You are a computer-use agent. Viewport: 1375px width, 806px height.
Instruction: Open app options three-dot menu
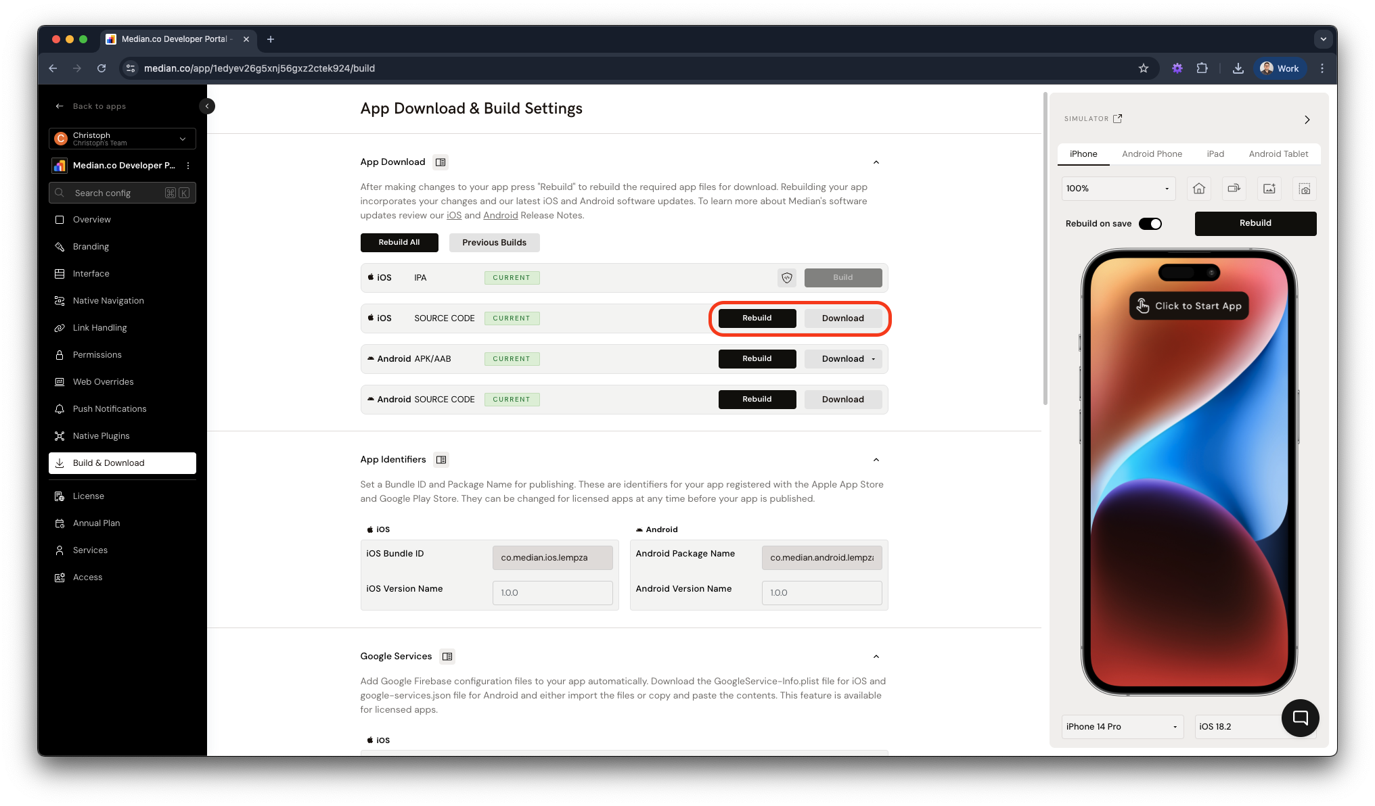(188, 166)
